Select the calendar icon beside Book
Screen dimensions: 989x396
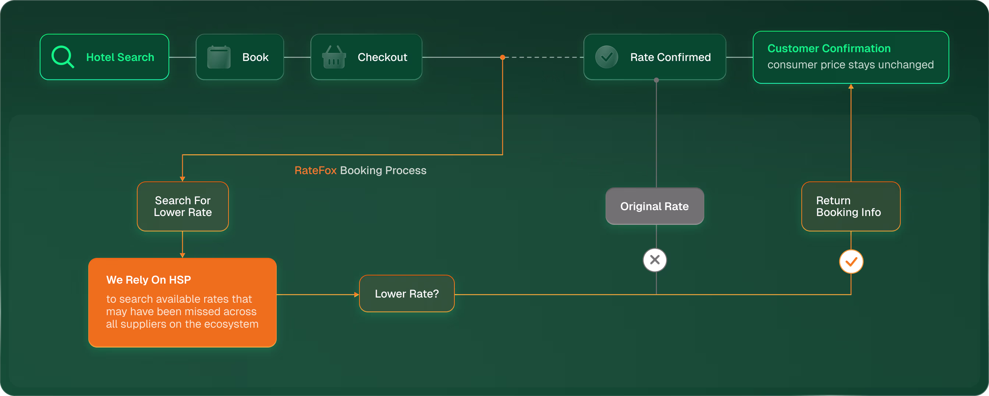pos(219,57)
